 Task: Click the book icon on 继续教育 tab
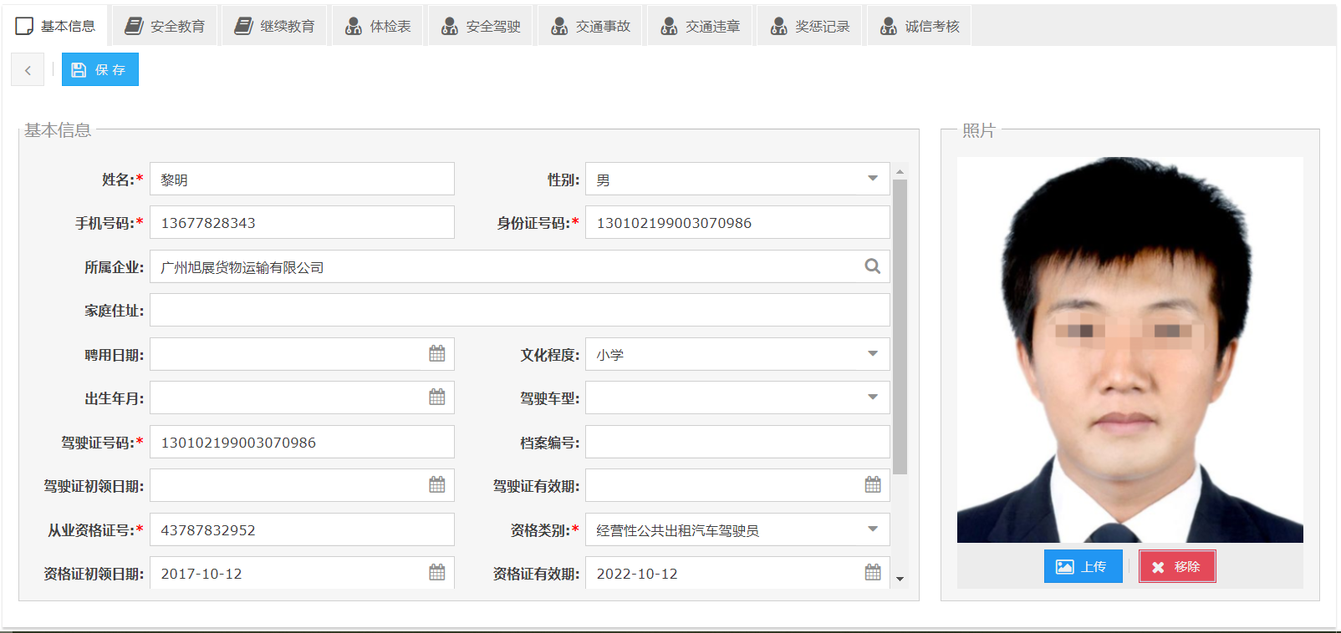click(243, 26)
